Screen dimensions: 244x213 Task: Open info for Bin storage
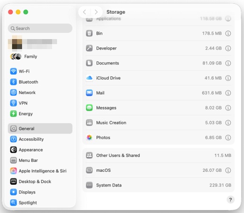coord(228,33)
